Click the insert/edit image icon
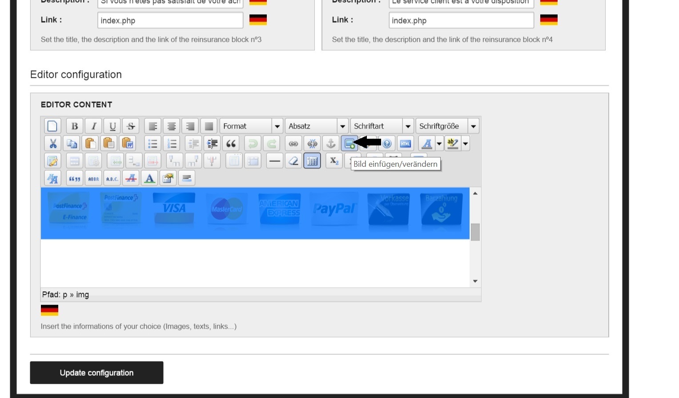This screenshot has width=679, height=398. tap(350, 144)
